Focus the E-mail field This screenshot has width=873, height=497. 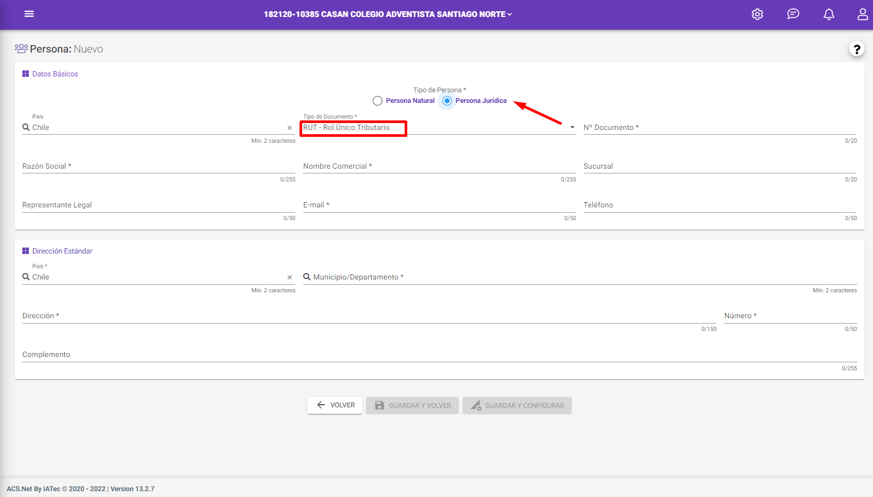click(x=440, y=205)
